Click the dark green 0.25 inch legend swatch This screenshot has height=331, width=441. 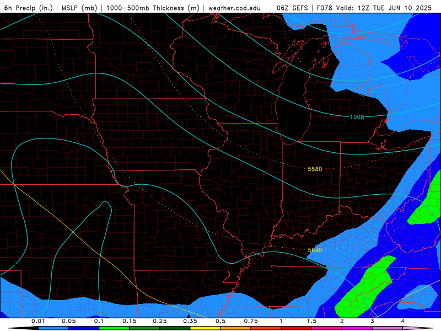pyautogui.click(x=175, y=328)
